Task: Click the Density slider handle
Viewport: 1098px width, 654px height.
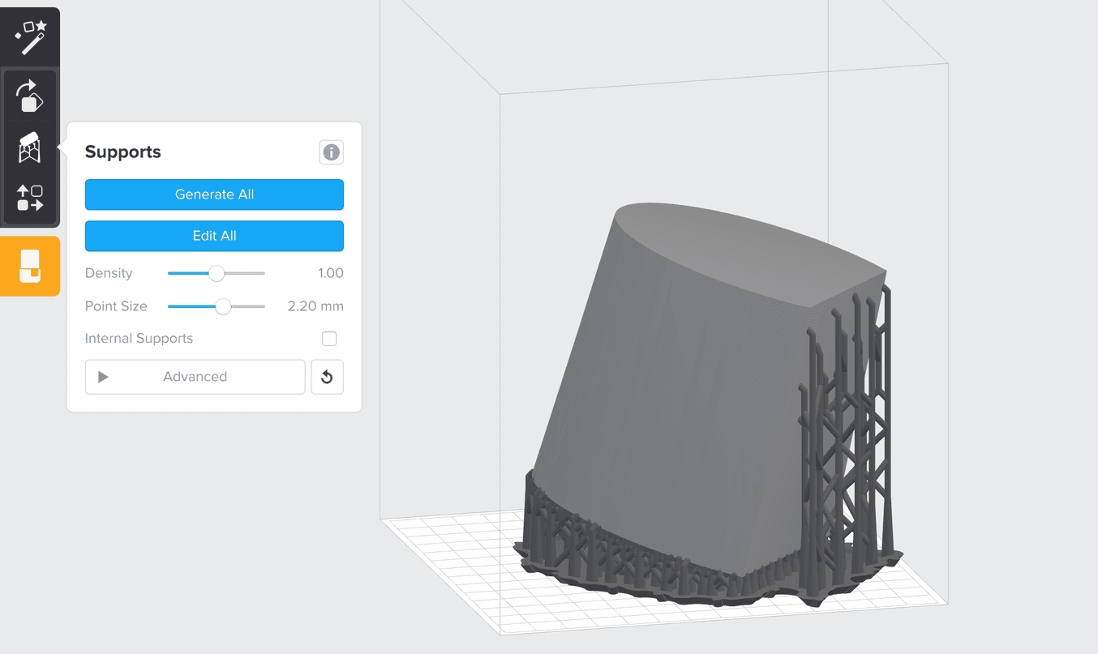Action: (217, 273)
